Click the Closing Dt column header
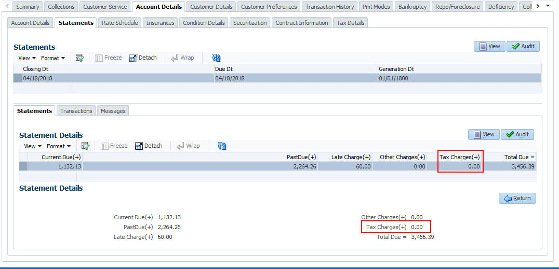The height and width of the screenshot is (269, 559). 117,69
